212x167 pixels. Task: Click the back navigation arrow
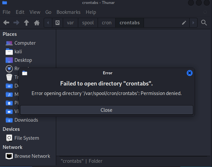pos(6,23)
